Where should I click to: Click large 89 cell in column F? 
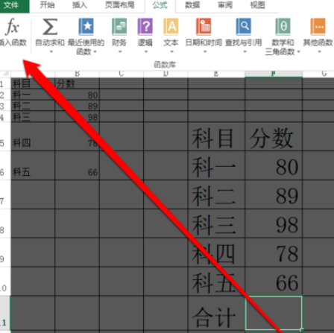pos(274,194)
